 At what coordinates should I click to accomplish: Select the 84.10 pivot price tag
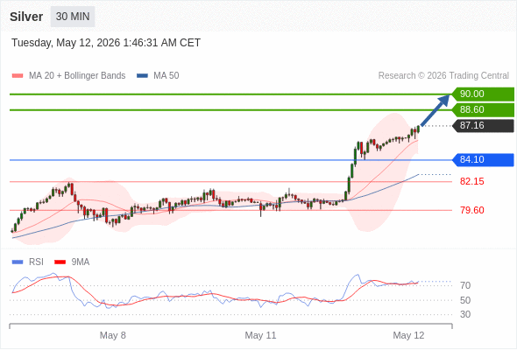[x=483, y=160]
